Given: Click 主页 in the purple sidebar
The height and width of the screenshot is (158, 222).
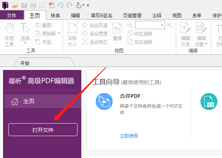Looking at the screenshot, I should tap(43, 101).
